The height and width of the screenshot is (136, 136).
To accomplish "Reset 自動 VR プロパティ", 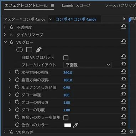I will (124, 57).
